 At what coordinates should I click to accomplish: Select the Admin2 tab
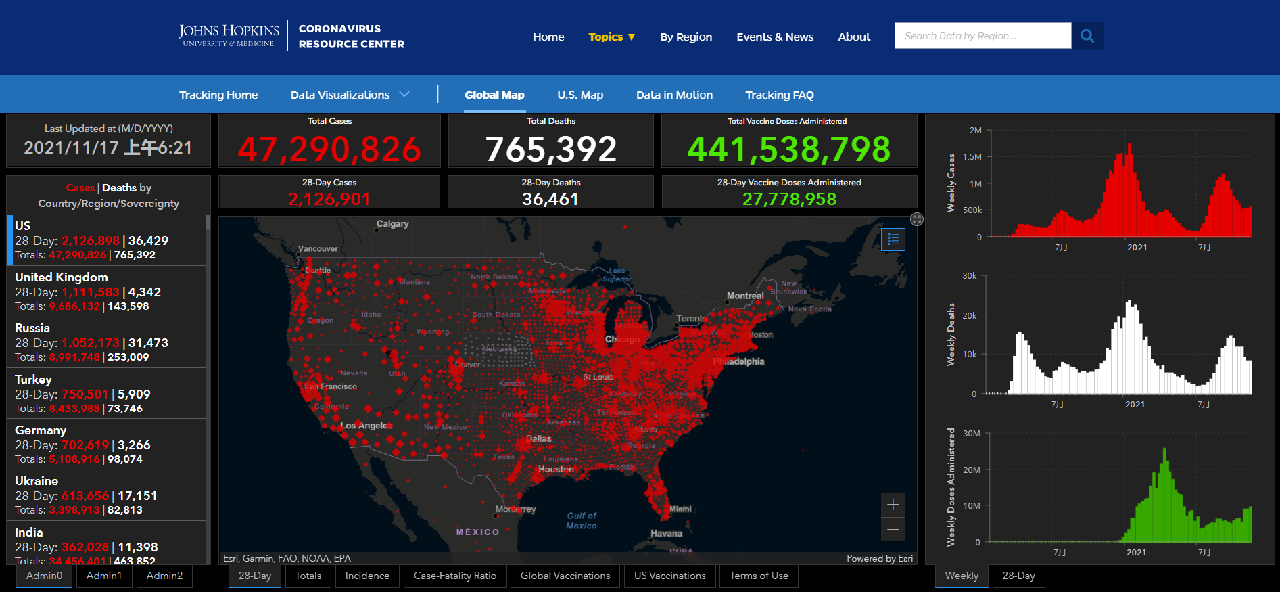click(165, 576)
